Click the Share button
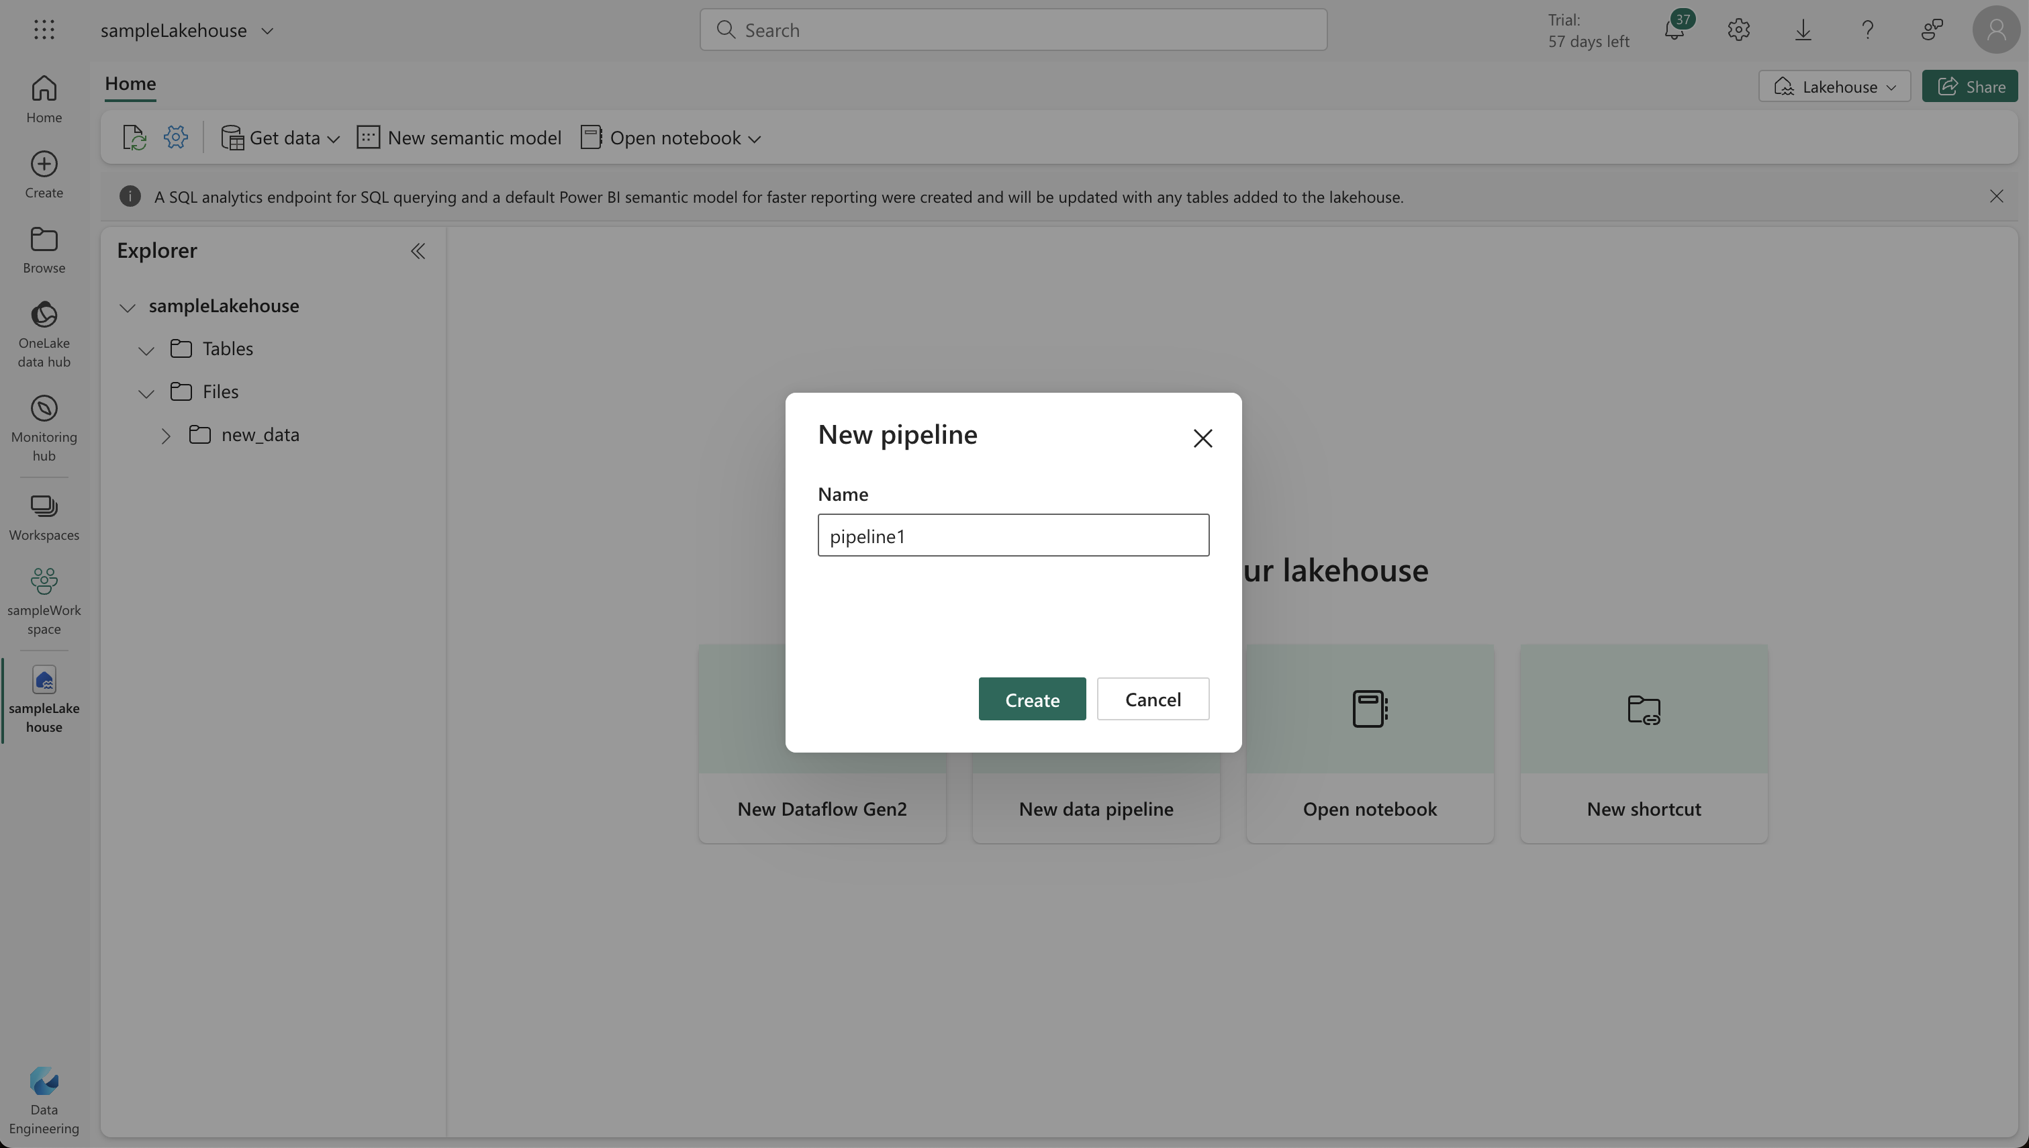The height and width of the screenshot is (1148, 2029). click(1969, 86)
